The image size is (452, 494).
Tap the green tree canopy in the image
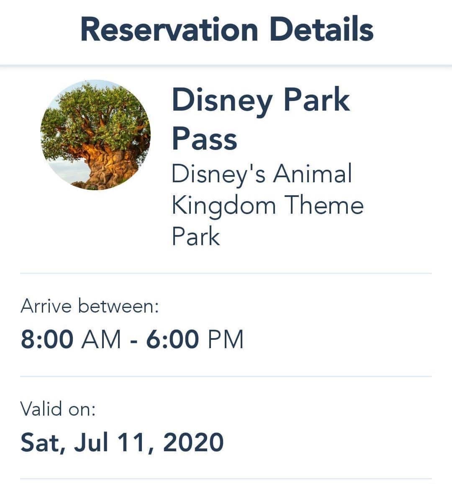coord(95,114)
